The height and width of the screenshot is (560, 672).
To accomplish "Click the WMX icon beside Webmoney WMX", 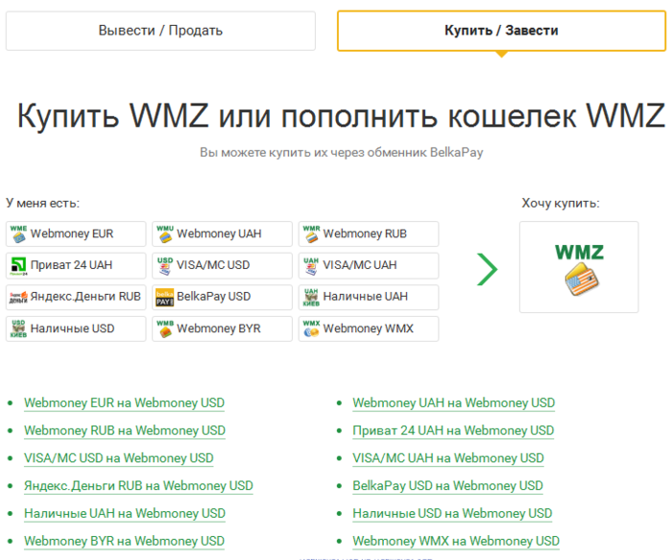I will point(312,329).
